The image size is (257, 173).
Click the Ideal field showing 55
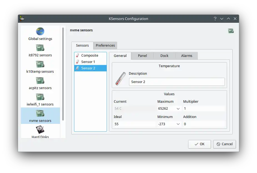pos(134,124)
